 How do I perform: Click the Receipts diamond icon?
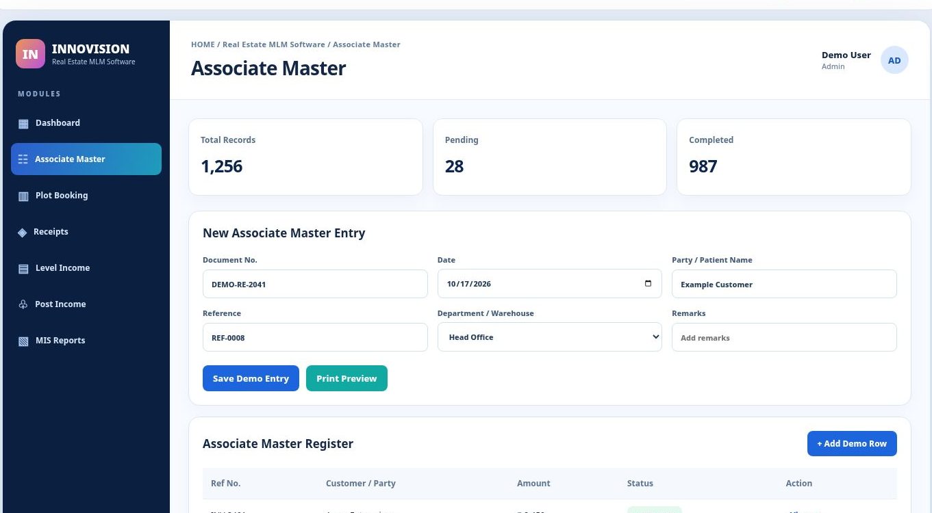coord(23,233)
